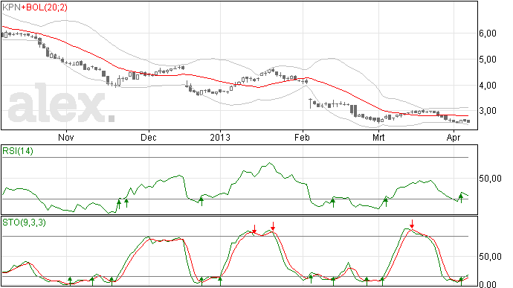Click the Dec date axis label
The height and width of the screenshot is (288, 513).
coord(149,137)
